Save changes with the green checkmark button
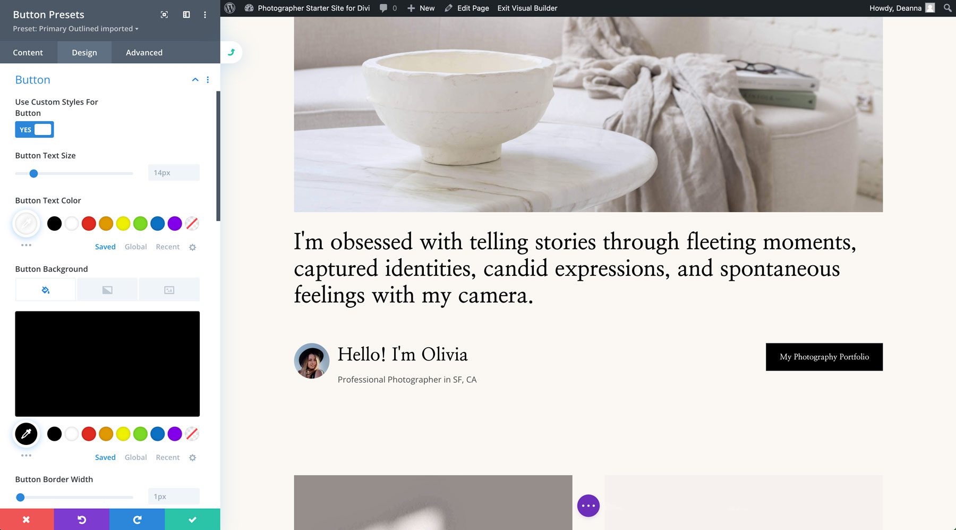Viewport: 956px width, 530px height. pyautogui.click(x=192, y=519)
